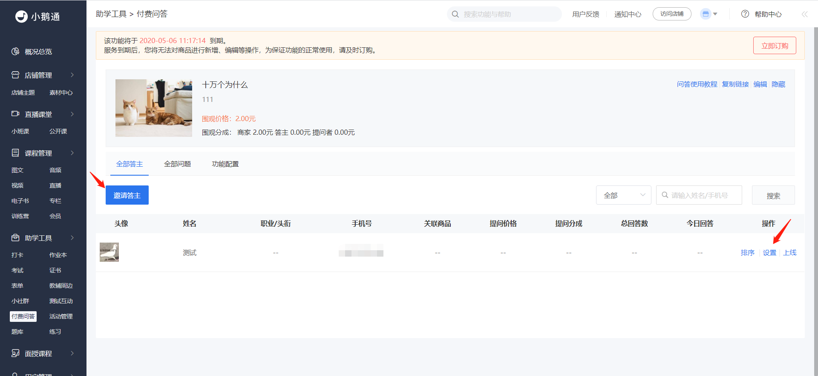Focus the 搜索功能与帮助 search field
Viewport: 818px width, 376px height.
[504, 14]
